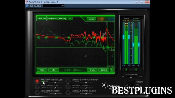
Task: Open the History list
Action: point(54,70)
